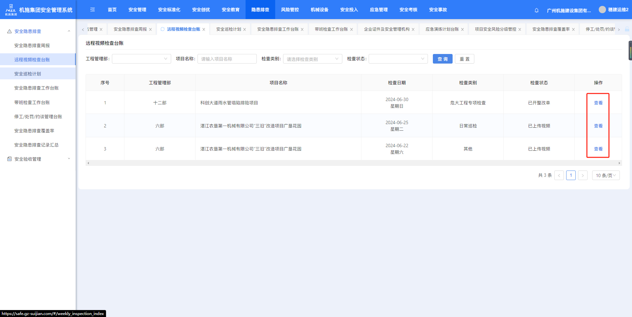
Task: Switch to the 应急演练计划台账 tab
Action: [442, 29]
